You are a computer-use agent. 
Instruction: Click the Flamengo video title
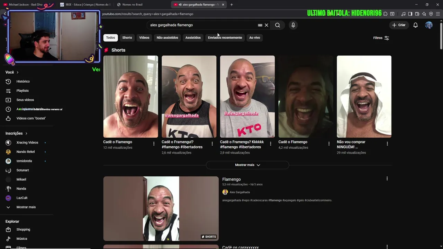[232, 179]
